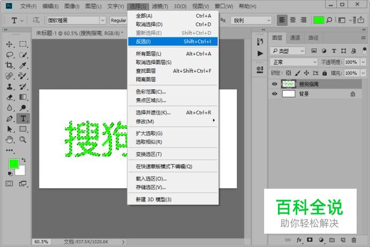Select the Hand tool

(10, 140)
